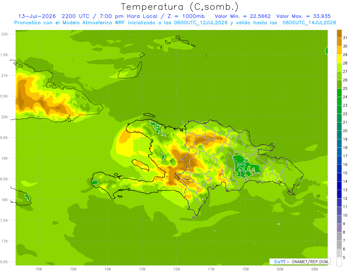Click the colorbar label "11"
The height and width of the screenshot is (273, 353).
[345, 207]
